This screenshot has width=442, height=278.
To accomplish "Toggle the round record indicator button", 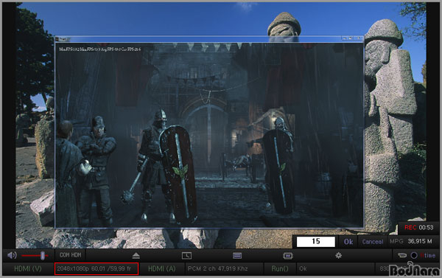I will [x=414, y=255].
